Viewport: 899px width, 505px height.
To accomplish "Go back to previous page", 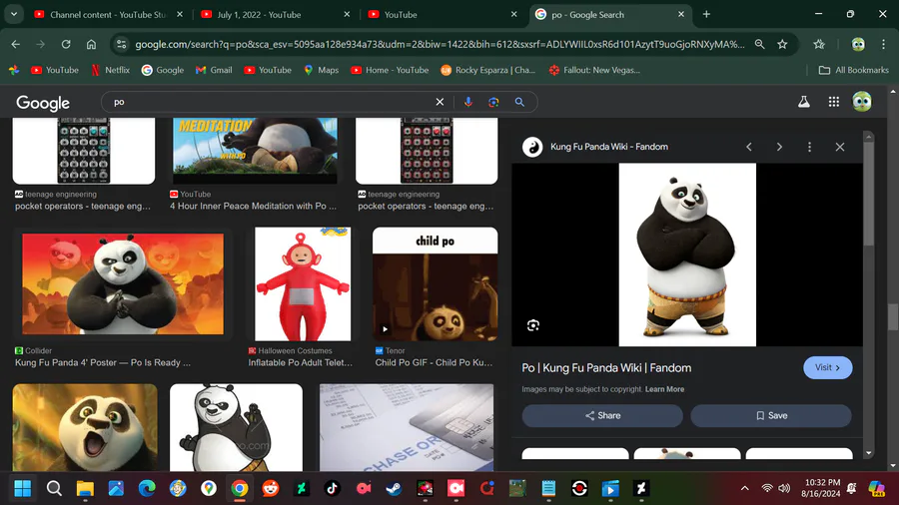I will [15, 44].
